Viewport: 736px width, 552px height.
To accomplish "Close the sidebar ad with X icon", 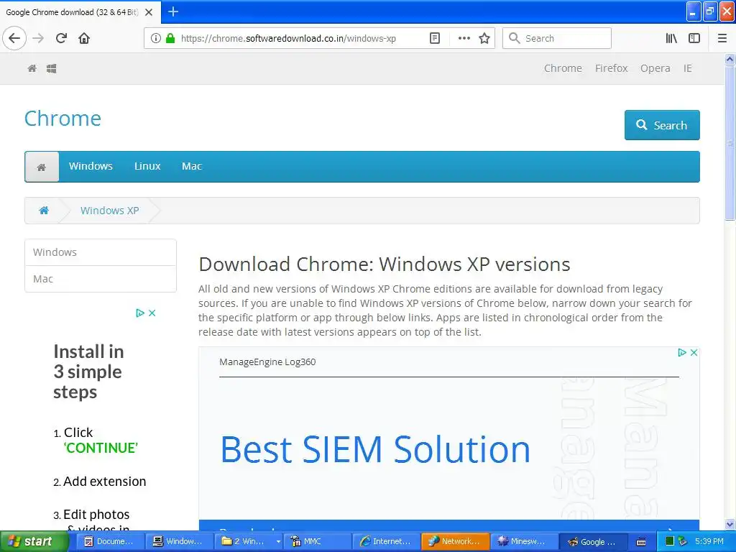I will pos(152,313).
